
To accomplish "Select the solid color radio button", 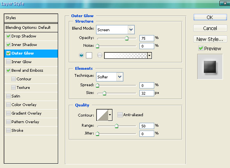I will 81,55.
